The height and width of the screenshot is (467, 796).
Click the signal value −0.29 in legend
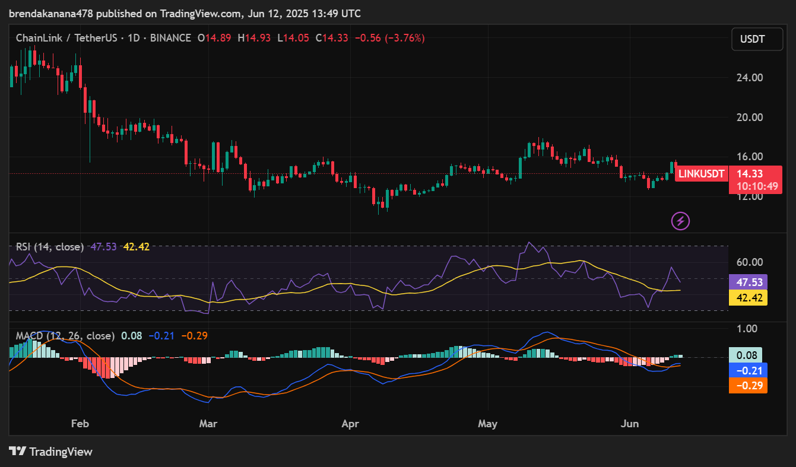(194, 336)
